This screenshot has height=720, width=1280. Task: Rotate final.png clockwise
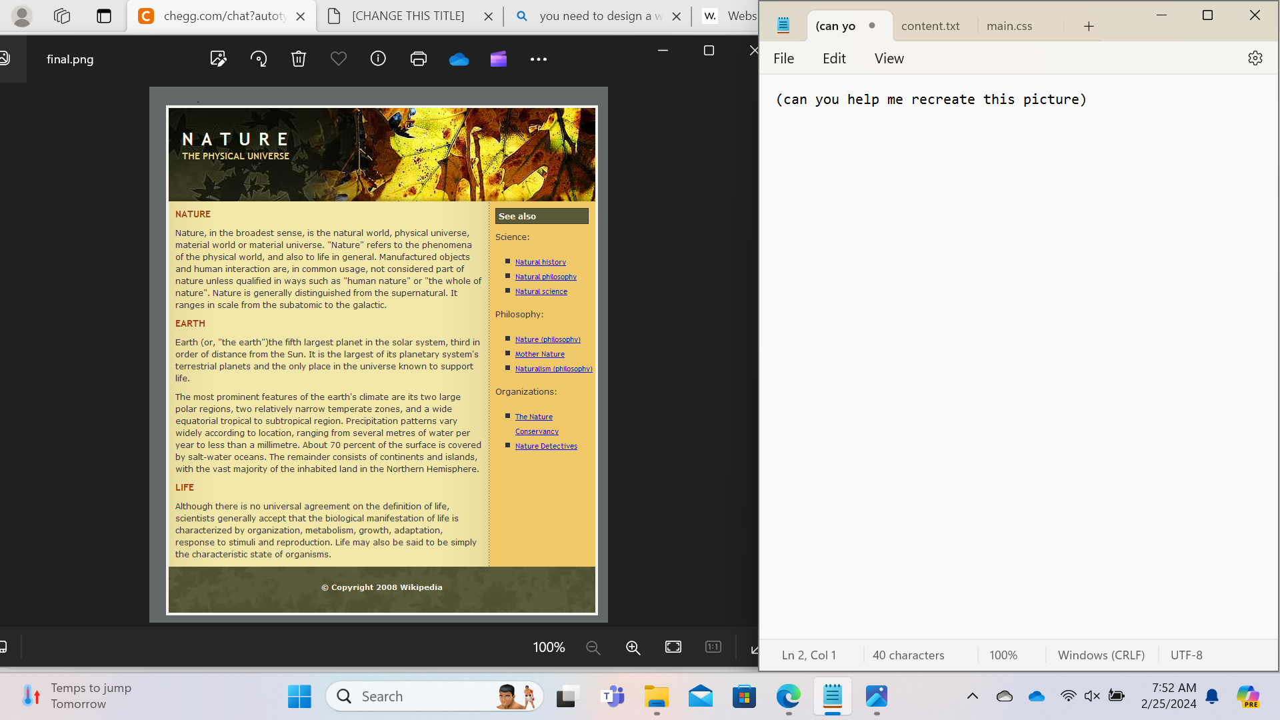coord(259,59)
